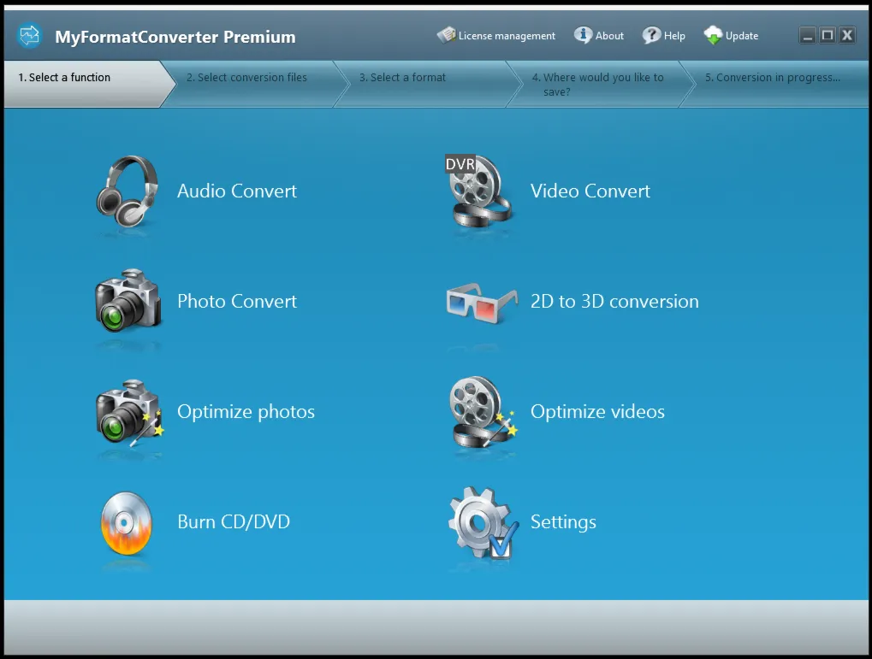Select the Optimize photos label
872x659 pixels.
pos(246,412)
